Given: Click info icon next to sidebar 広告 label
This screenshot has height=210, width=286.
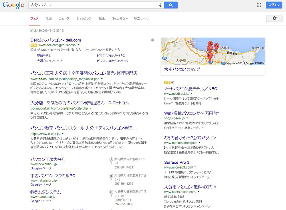Looking at the screenshot, I should (x=172, y=82).
